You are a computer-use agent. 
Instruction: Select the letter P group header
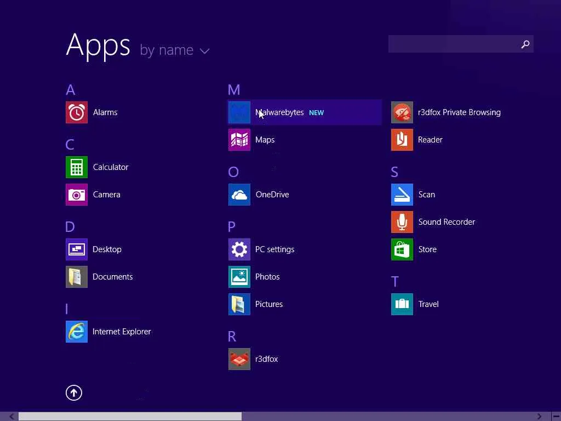(232, 227)
